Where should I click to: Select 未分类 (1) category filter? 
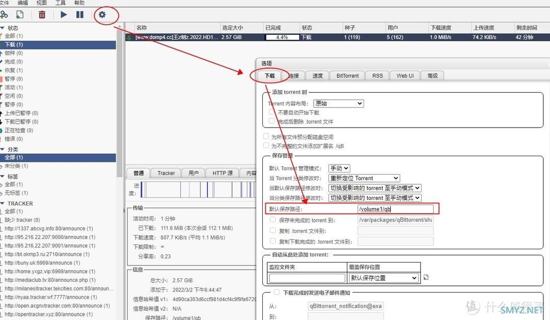pyautogui.click(x=58, y=166)
